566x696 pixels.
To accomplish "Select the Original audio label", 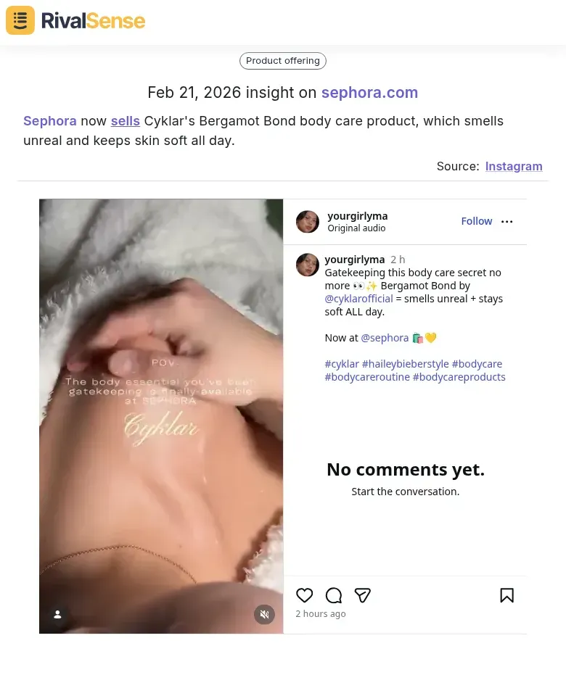I will pyautogui.click(x=356, y=228).
